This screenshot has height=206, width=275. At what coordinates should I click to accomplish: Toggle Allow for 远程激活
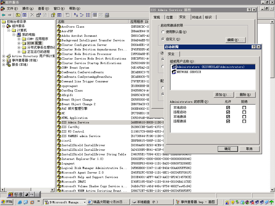click(x=228, y=121)
